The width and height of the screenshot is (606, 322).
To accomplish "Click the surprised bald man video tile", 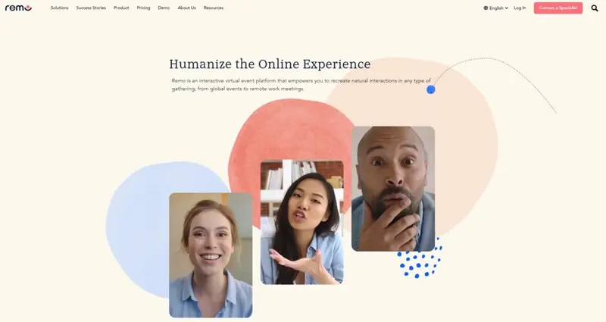I will [x=393, y=188].
